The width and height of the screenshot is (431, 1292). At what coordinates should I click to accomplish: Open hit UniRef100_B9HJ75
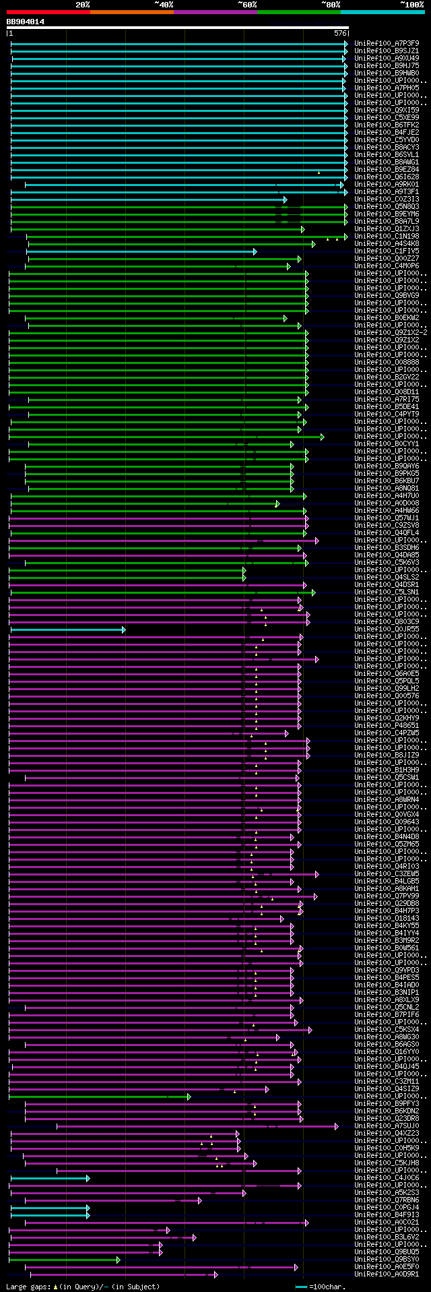387,65
